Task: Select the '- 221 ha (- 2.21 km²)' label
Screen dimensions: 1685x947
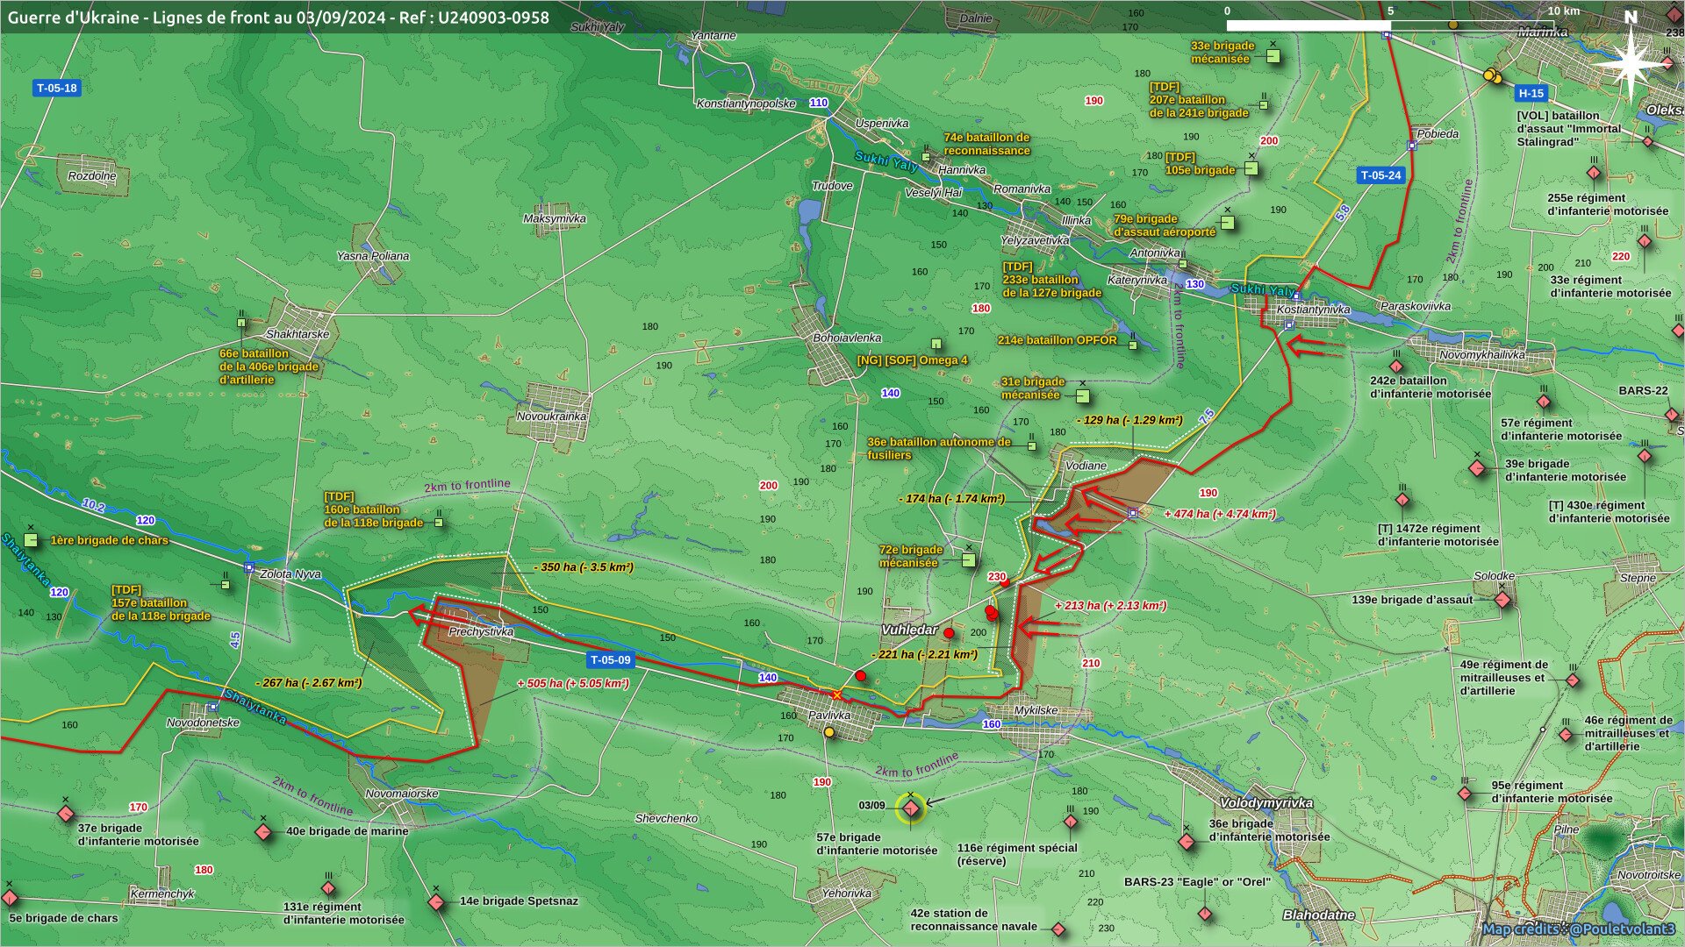Action: 924,654
